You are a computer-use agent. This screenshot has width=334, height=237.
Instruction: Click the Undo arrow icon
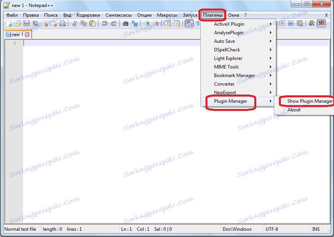pos(104,23)
